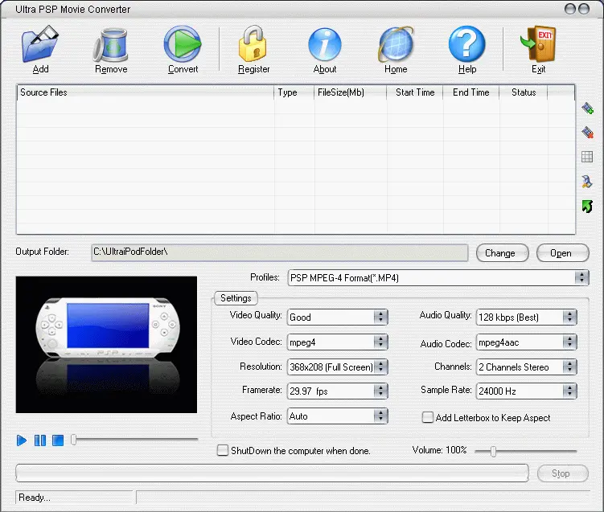604x512 pixels.
Task: Pause the preview video
Action: click(40, 440)
